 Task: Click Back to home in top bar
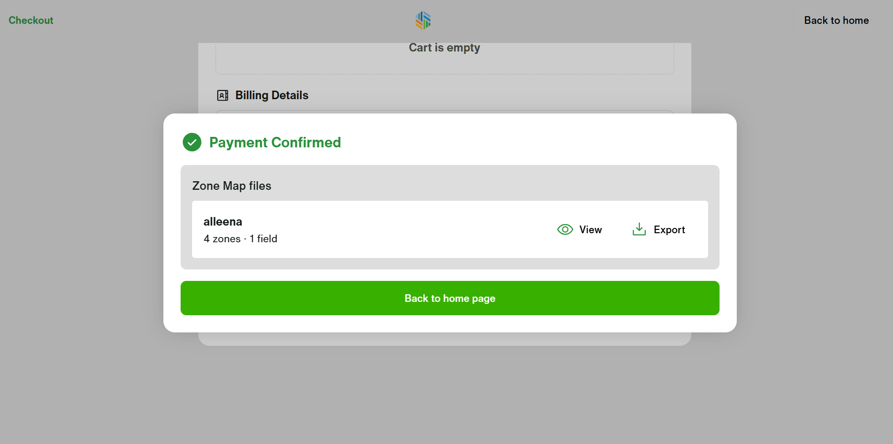[836, 21]
